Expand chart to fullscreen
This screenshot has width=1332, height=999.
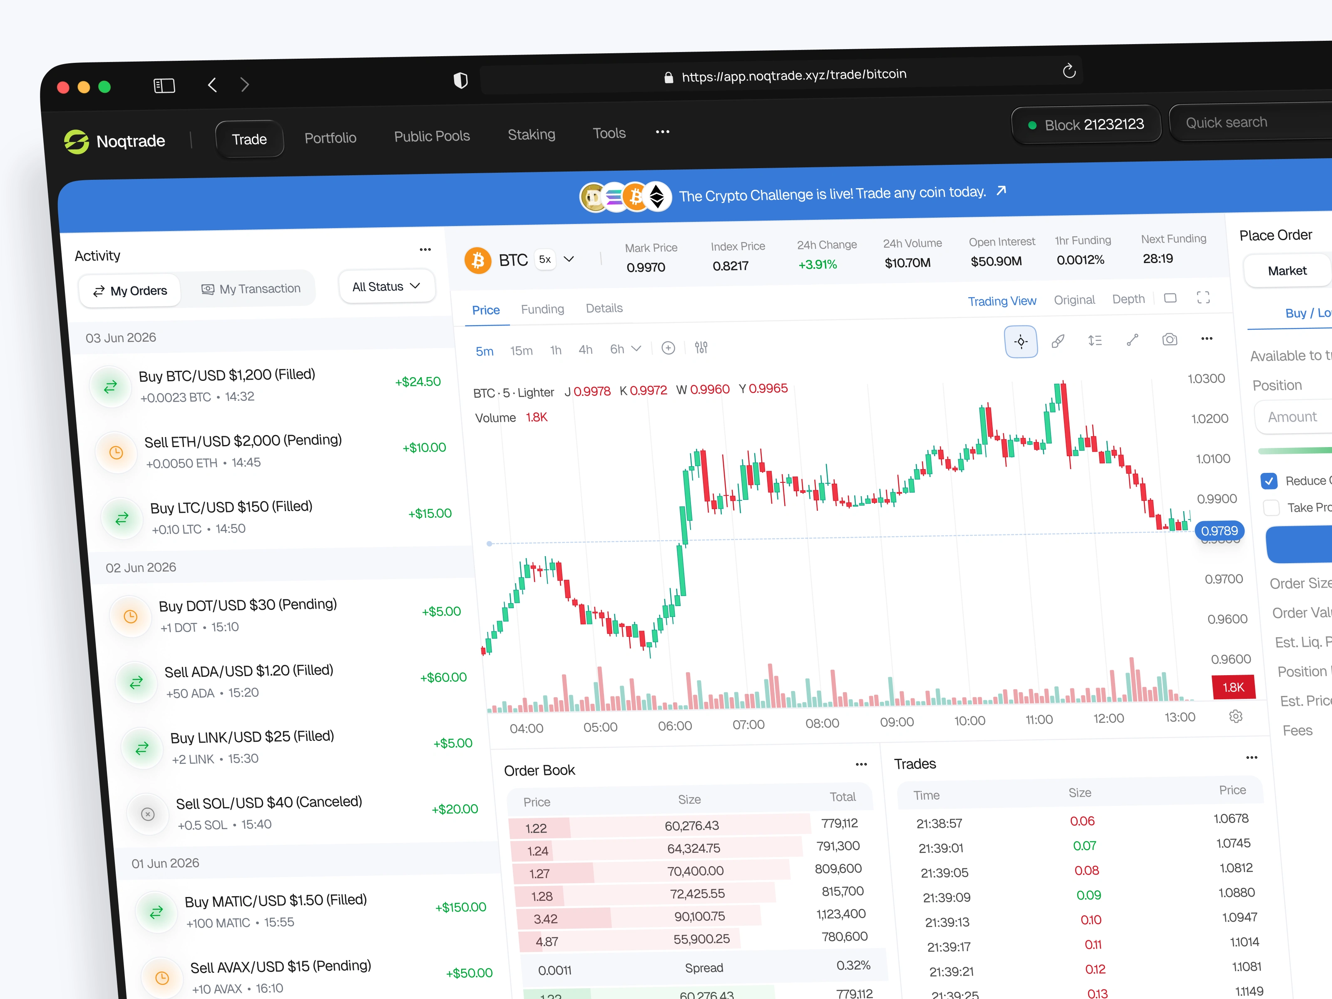[1203, 298]
